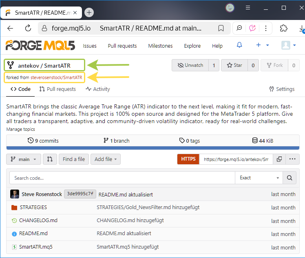View the 1 branch list
This screenshot has width=305, height=258.
(x=116, y=141)
